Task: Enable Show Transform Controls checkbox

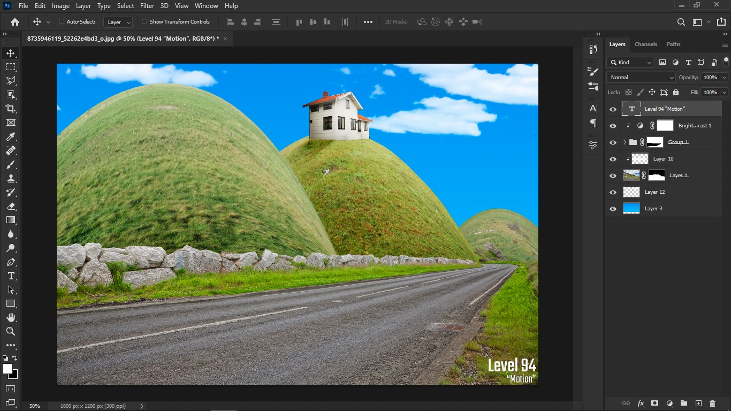Action: pos(144,22)
